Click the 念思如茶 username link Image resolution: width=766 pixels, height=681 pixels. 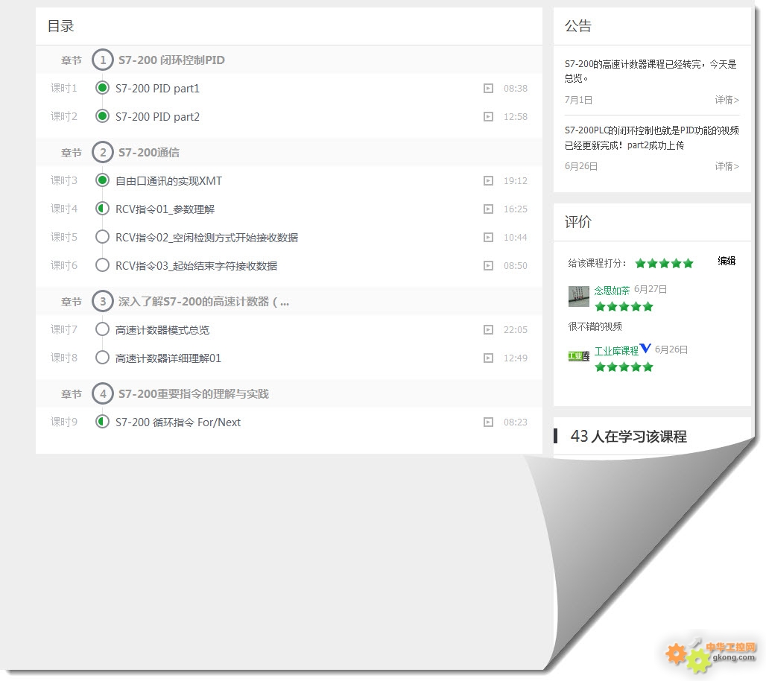coord(612,291)
